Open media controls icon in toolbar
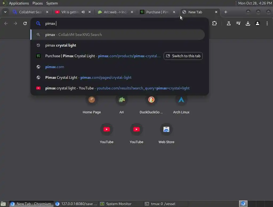 [x=238, y=23]
